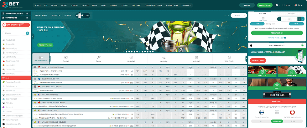This screenshot has height=128, width=307.
Task: Open Virtual Sports tab
Action: tap(41, 15)
